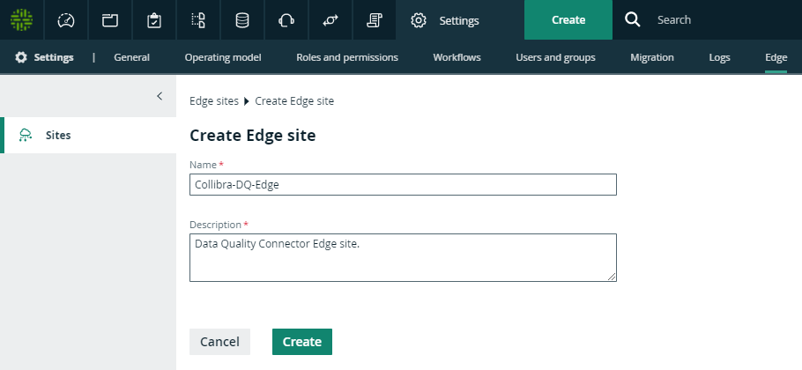The image size is (802, 370).
Task: Switch to the Roles and permissions tab
Action: pos(347,57)
